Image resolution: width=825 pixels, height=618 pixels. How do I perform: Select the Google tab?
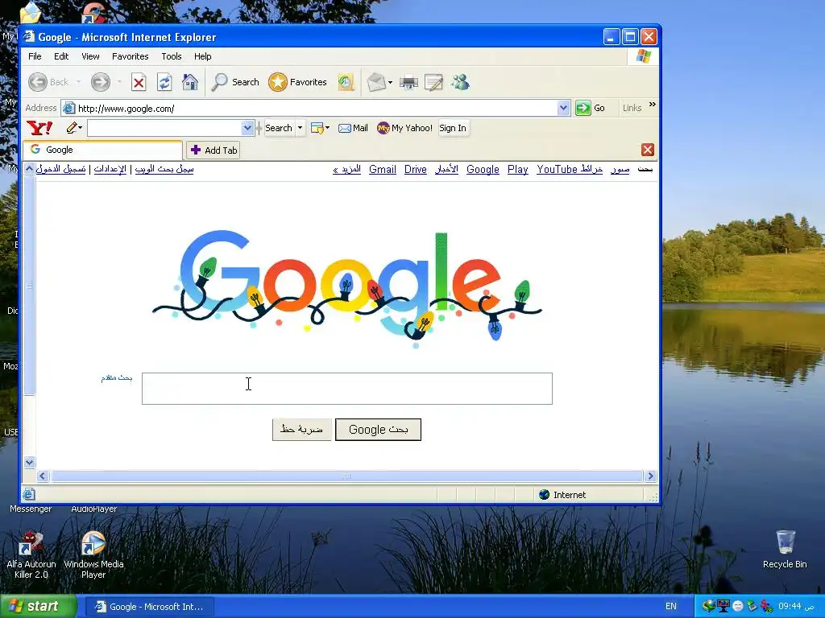102,150
